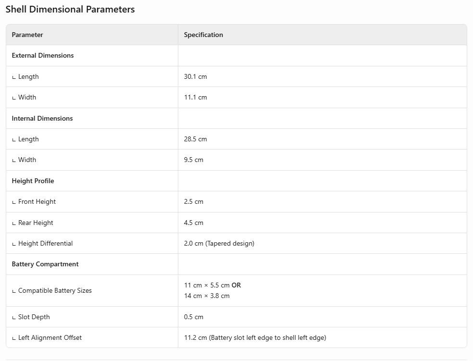Click the bold "OR" in battery sizes
473x361 pixels.
pyautogui.click(x=236, y=285)
